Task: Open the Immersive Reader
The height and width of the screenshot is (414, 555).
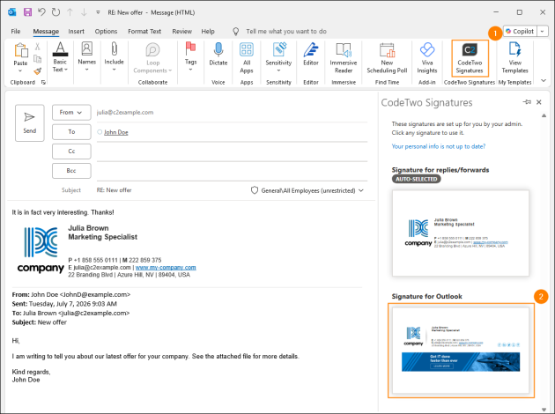Action: 344,57
